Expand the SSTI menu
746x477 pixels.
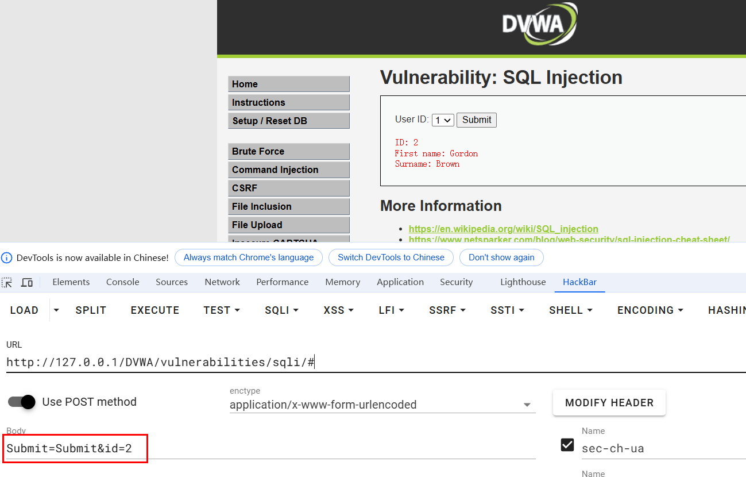click(508, 310)
